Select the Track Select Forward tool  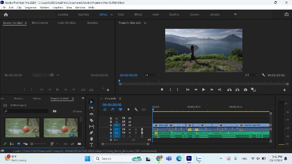91,108
